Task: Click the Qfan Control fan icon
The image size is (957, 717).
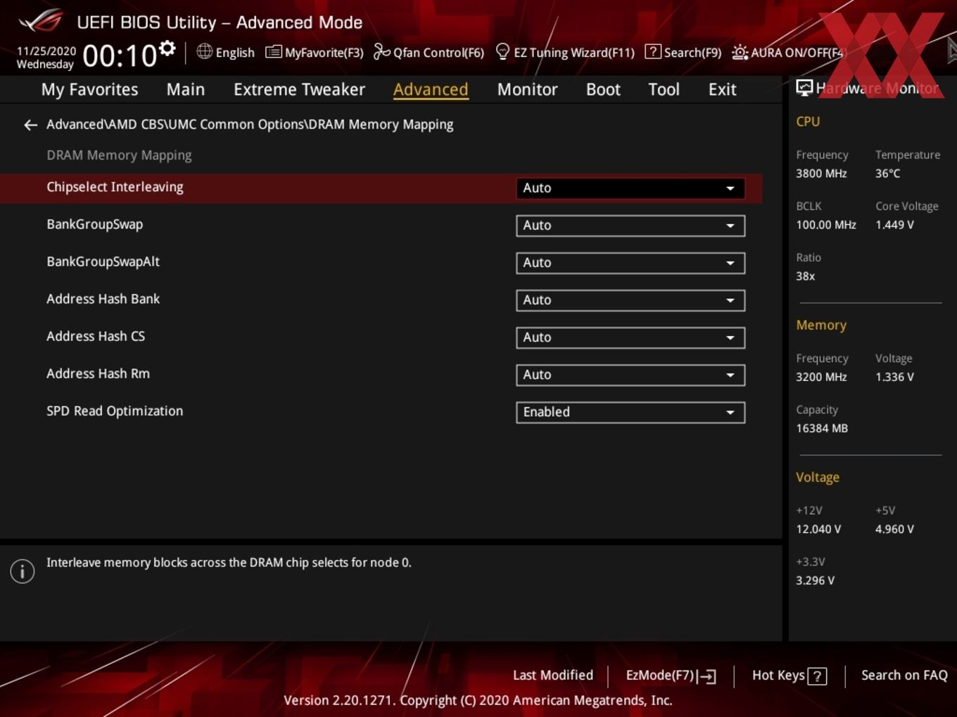Action: [x=381, y=51]
